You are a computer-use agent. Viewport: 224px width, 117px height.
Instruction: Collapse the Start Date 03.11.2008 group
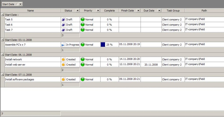(x=3, y=40)
